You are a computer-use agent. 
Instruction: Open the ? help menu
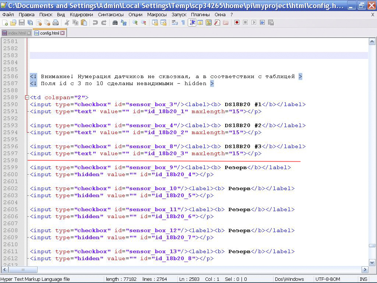(232, 15)
